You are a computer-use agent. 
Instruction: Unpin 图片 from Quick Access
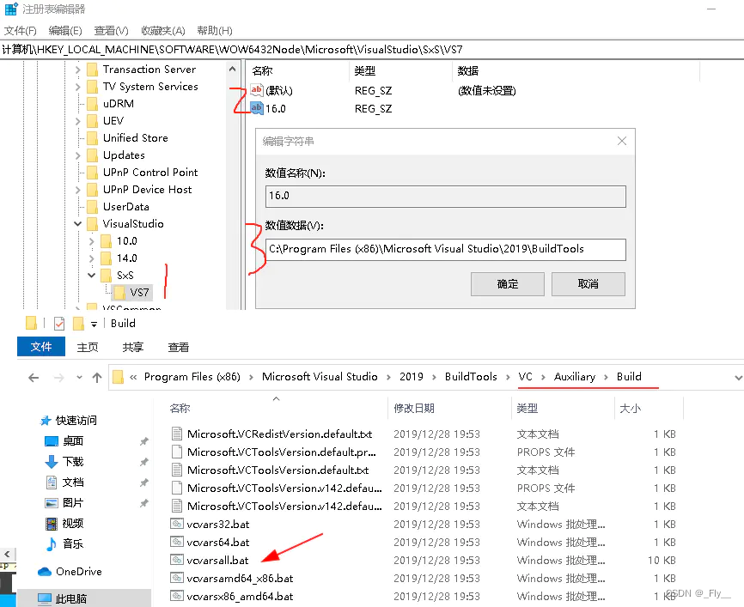click(x=143, y=502)
